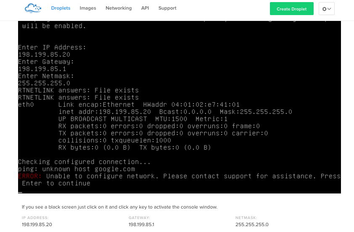Click the 'Enter IP Address:' prompt line
354x232 pixels.
[x=52, y=47]
